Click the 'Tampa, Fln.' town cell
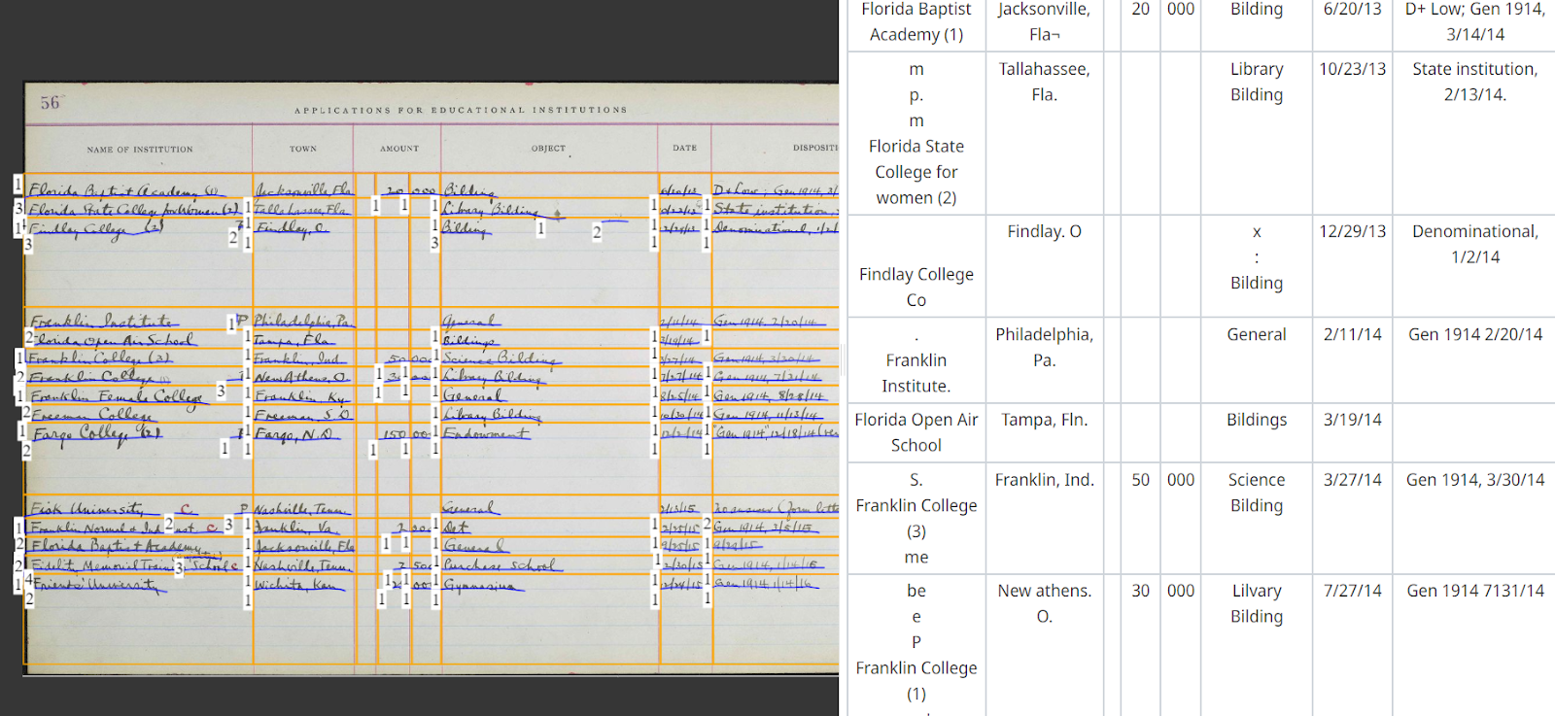Viewport: 1555px width, 716px height. 1044,420
